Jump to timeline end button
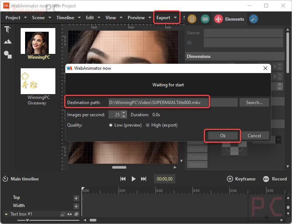 click(144, 179)
